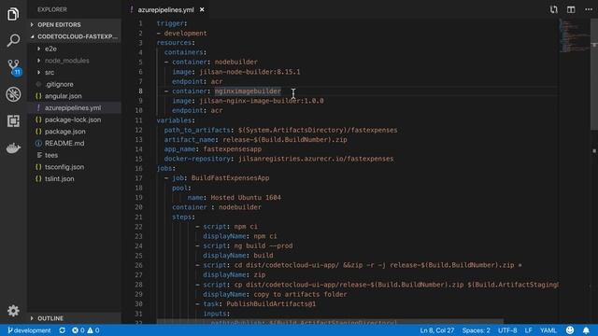Open Source Control view with 11 changes
The width and height of the screenshot is (598, 336).
click(x=14, y=67)
